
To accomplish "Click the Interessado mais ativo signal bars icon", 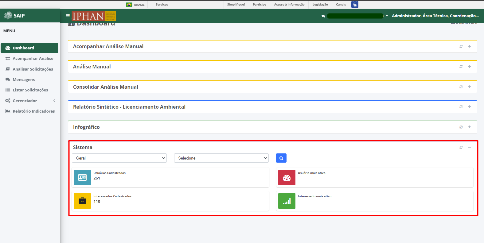I will click(x=287, y=201).
